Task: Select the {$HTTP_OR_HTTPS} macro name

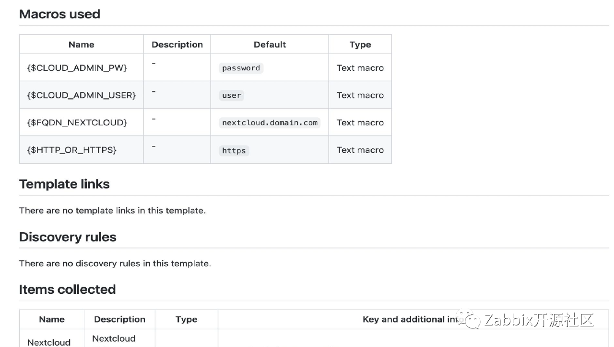Action: (x=72, y=150)
